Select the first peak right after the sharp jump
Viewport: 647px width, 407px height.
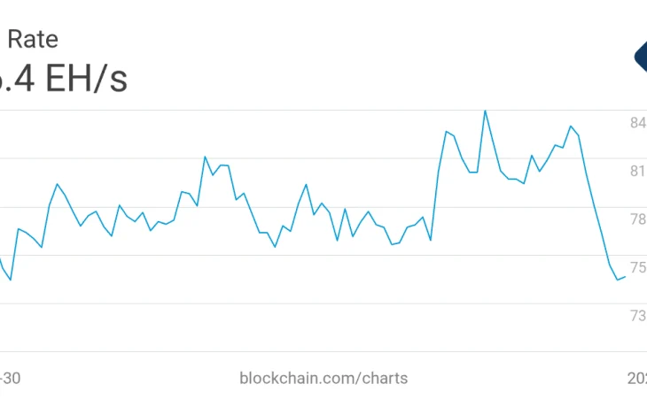click(447, 132)
